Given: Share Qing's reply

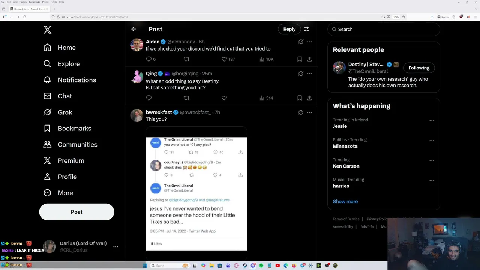Looking at the screenshot, I should pyautogui.click(x=309, y=98).
